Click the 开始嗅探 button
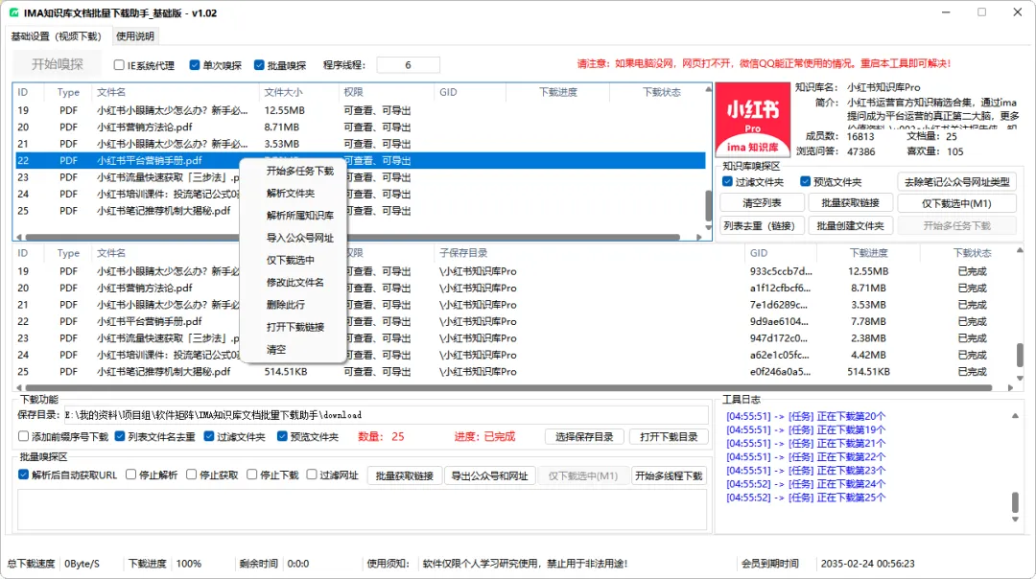Viewport: 1036px width, 579px height. (58, 64)
